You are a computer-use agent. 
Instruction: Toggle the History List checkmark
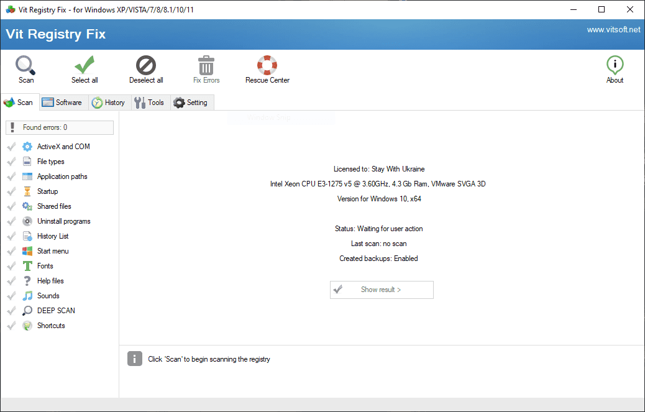(x=11, y=236)
